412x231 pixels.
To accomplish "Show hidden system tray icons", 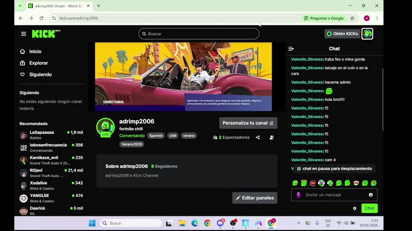I will coord(298,223).
